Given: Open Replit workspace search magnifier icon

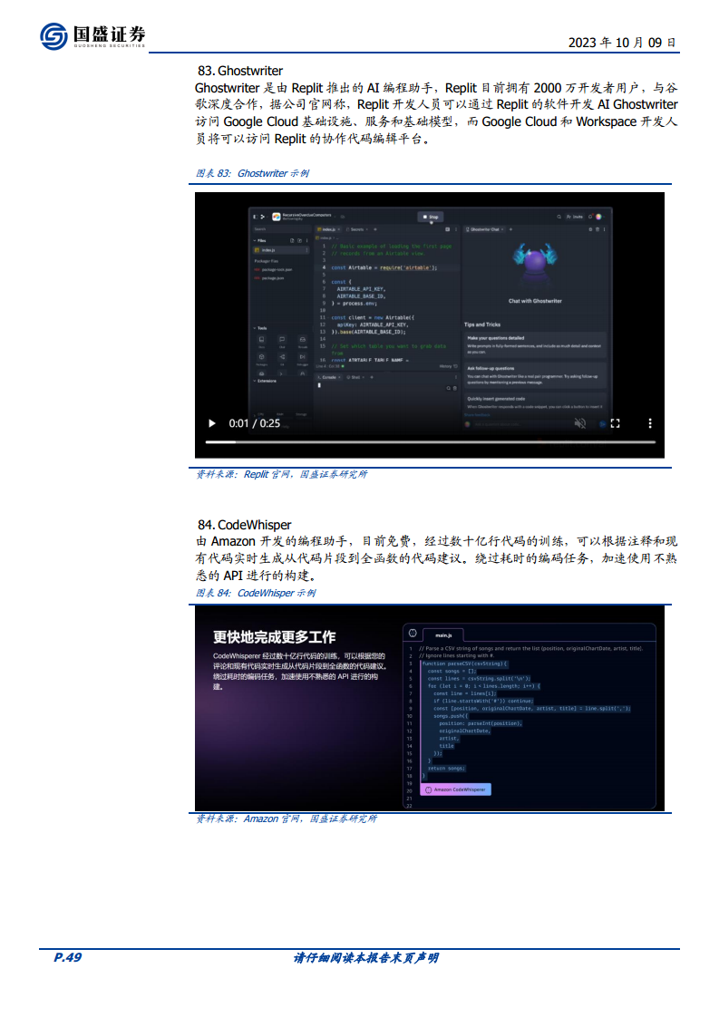Looking at the screenshot, I should click(x=559, y=217).
